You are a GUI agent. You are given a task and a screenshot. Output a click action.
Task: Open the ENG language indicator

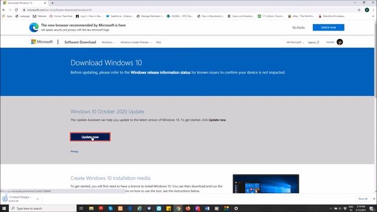[x=351, y=208]
